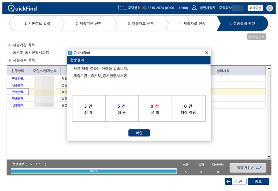
Task: Click the 주민/사업자번호 column header
Action: point(45,71)
